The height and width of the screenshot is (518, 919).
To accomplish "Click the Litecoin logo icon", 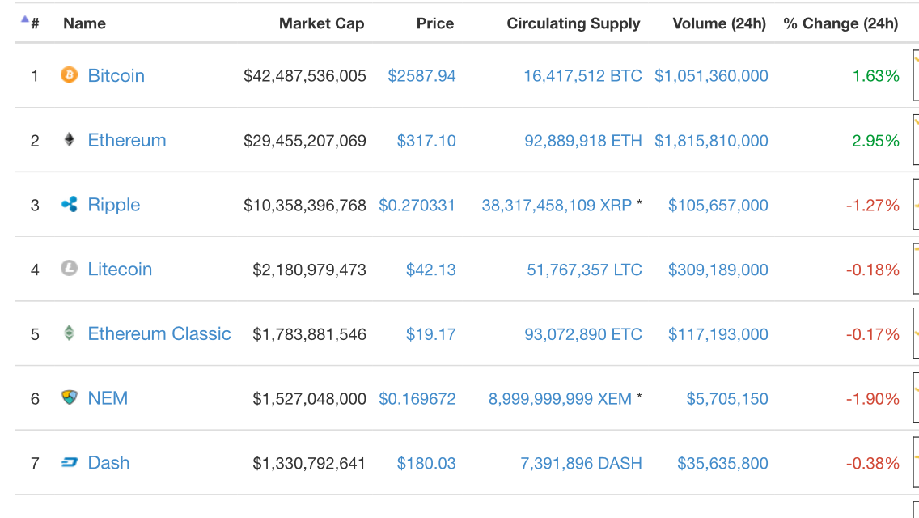I will click(x=69, y=268).
